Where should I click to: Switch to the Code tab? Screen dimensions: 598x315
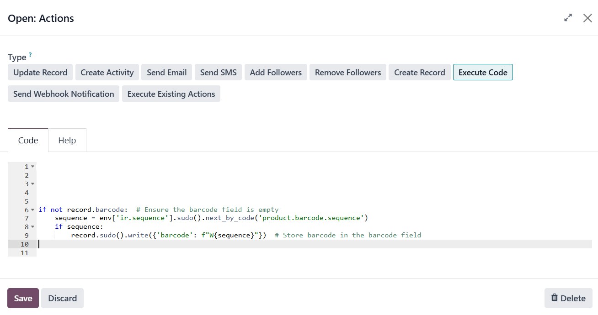(x=28, y=140)
